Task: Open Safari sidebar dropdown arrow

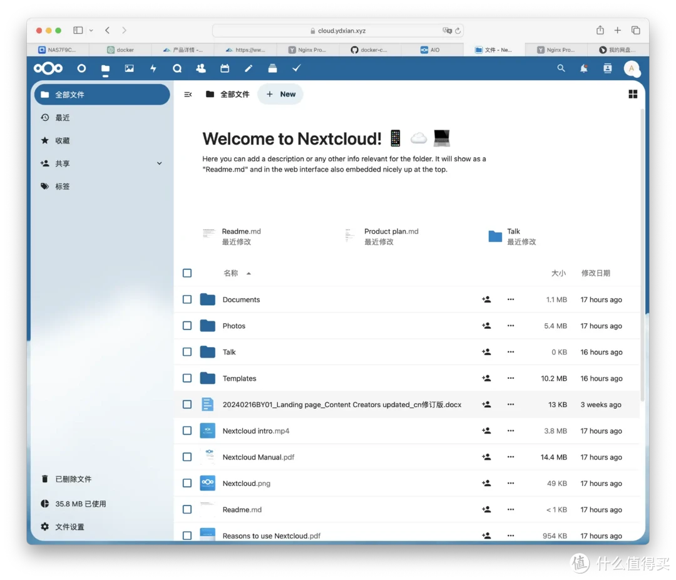Action: (x=91, y=31)
